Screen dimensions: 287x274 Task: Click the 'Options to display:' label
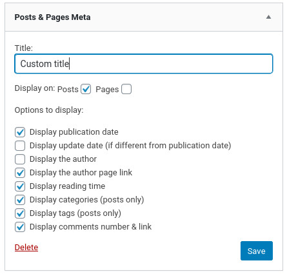(49, 110)
